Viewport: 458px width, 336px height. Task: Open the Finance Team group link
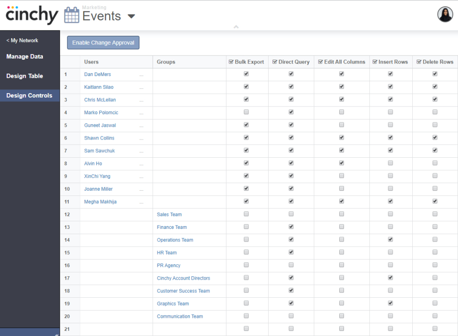[172, 227]
